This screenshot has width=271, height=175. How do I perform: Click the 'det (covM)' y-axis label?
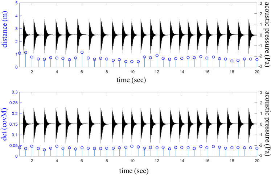tap(4, 124)
